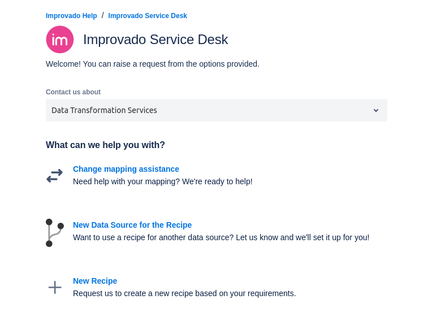Click the pink Improvado logo
Image resolution: width=445 pixels, height=321 pixels.
pos(60,40)
